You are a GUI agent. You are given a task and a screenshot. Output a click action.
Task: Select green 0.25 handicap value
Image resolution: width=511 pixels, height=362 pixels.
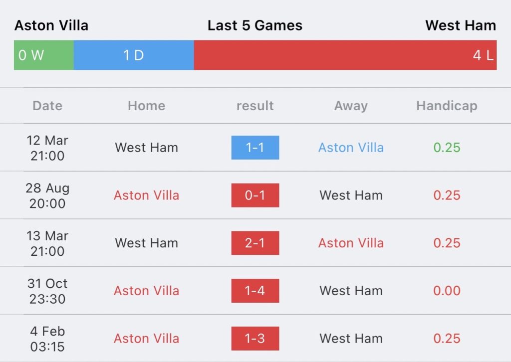tap(447, 148)
